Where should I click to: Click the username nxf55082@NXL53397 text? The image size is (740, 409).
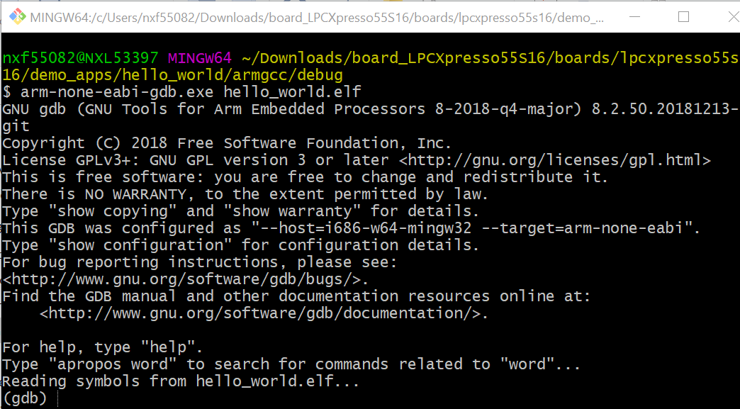[x=81, y=58]
